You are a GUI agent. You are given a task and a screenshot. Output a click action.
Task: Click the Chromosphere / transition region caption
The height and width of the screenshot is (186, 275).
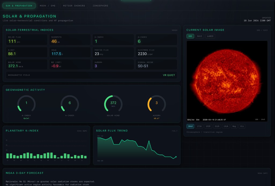pos(204,132)
